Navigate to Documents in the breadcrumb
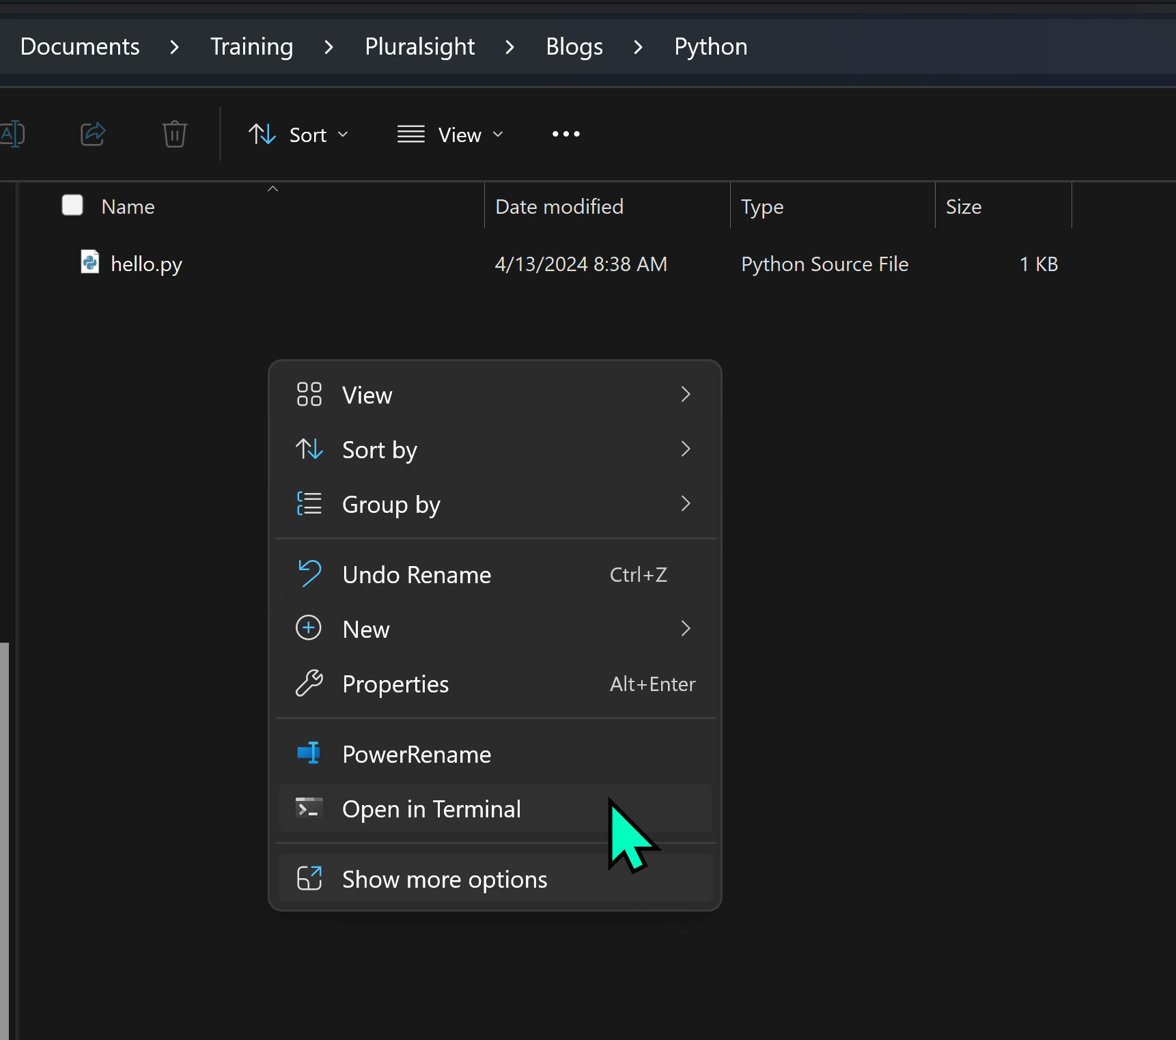The image size is (1176, 1040). tap(80, 46)
